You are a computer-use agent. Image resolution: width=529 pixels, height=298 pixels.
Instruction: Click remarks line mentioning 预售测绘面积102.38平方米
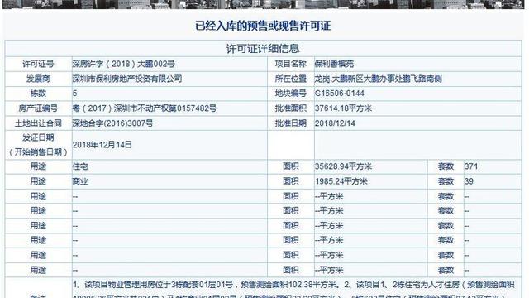(293, 285)
